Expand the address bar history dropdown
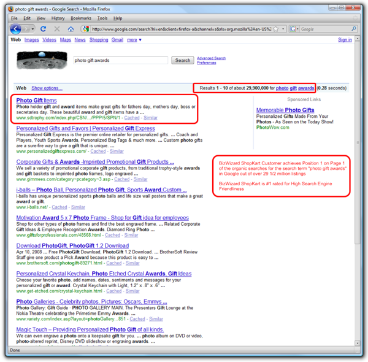The height and width of the screenshot is (362, 368). 283,29
